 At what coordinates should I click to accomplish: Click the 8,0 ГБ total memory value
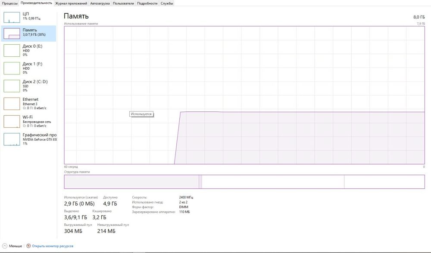pos(419,17)
